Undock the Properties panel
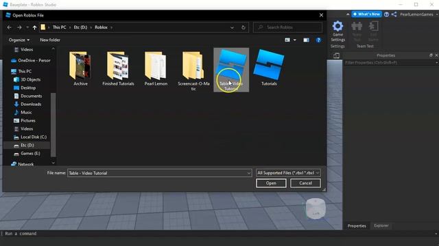The width and height of the screenshot is (439, 246). coord(431,55)
